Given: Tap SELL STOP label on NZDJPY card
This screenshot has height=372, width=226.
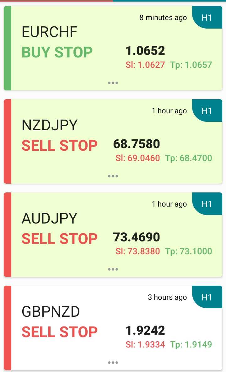Looking at the screenshot, I should [60, 145].
